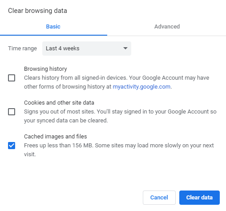Image resolution: width=226 pixels, height=211 pixels.
Task: Enable the Browsing history checkbox
Action: pos(12,78)
